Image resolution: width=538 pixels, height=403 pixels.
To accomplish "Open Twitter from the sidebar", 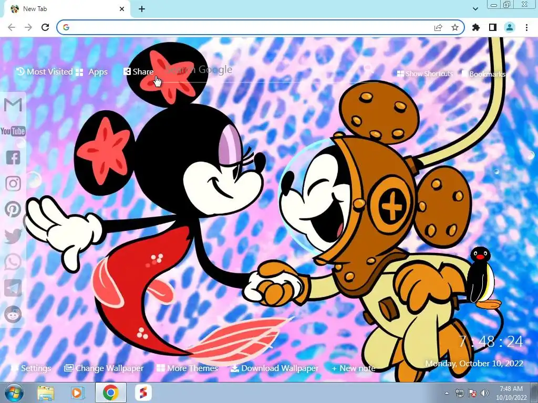I will coord(13,236).
